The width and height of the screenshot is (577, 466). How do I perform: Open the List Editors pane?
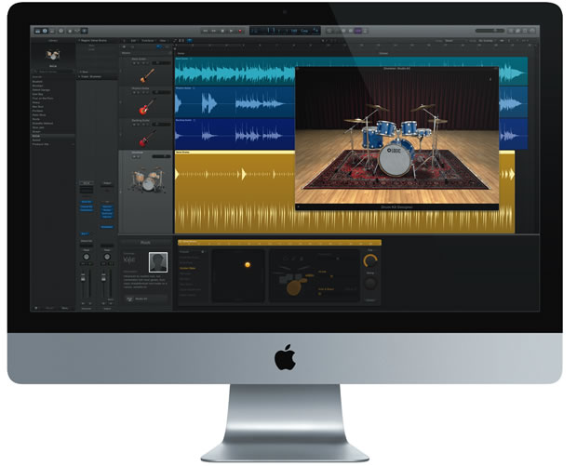pyautogui.click(x=511, y=31)
